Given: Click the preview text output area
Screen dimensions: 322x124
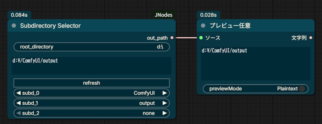Looking at the screenshot, I should pyautogui.click(x=255, y=64).
